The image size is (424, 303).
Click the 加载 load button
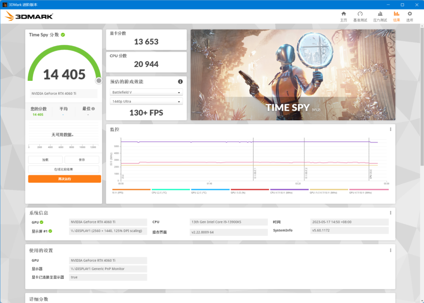tap(45, 160)
